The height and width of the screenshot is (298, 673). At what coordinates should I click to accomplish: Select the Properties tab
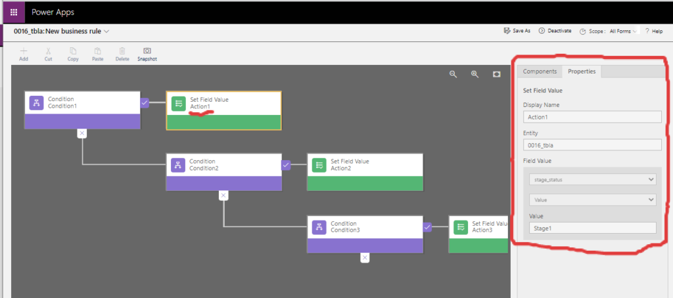[x=582, y=72]
